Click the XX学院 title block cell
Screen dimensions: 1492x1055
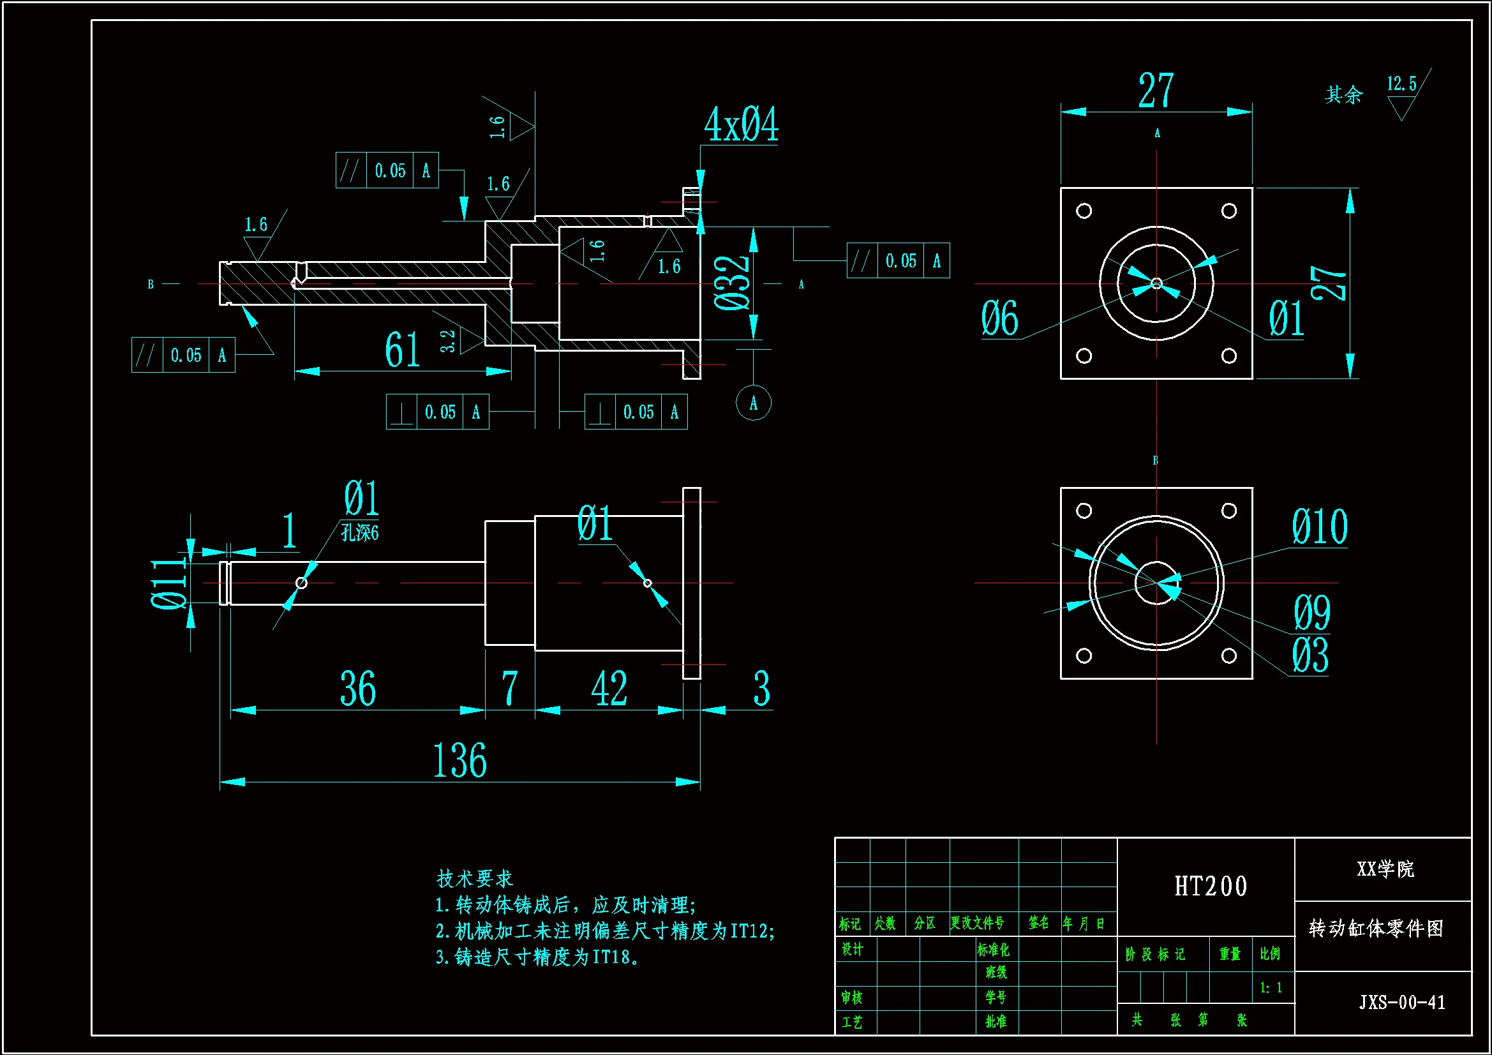click(1385, 869)
